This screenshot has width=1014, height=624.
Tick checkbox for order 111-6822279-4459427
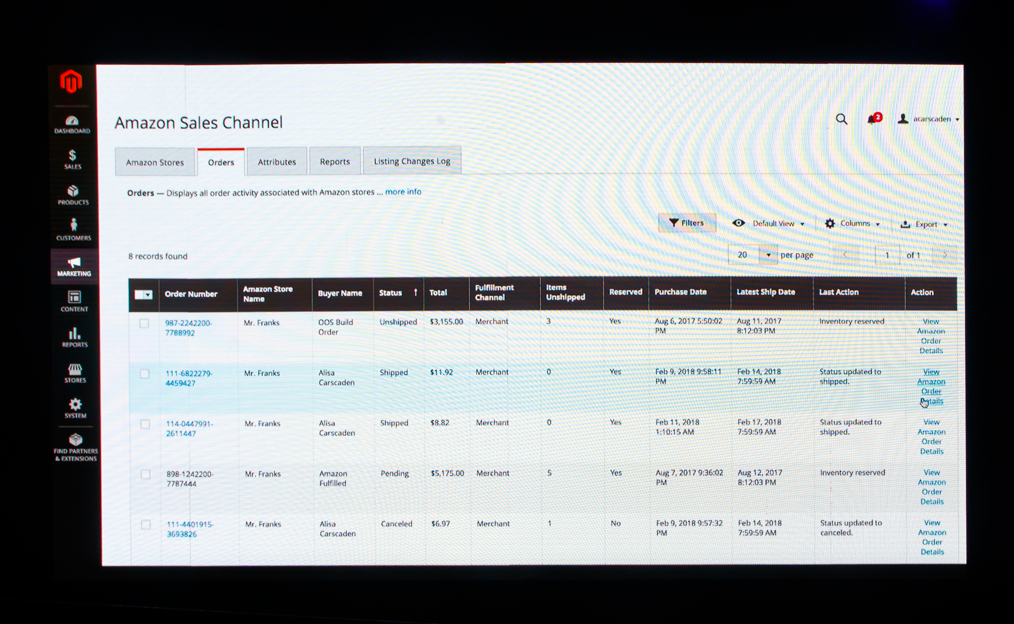click(145, 374)
